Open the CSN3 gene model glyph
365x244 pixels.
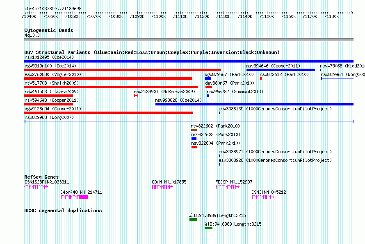[263, 197]
